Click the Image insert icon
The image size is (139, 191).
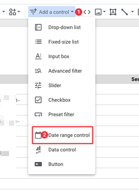tap(98, 12)
